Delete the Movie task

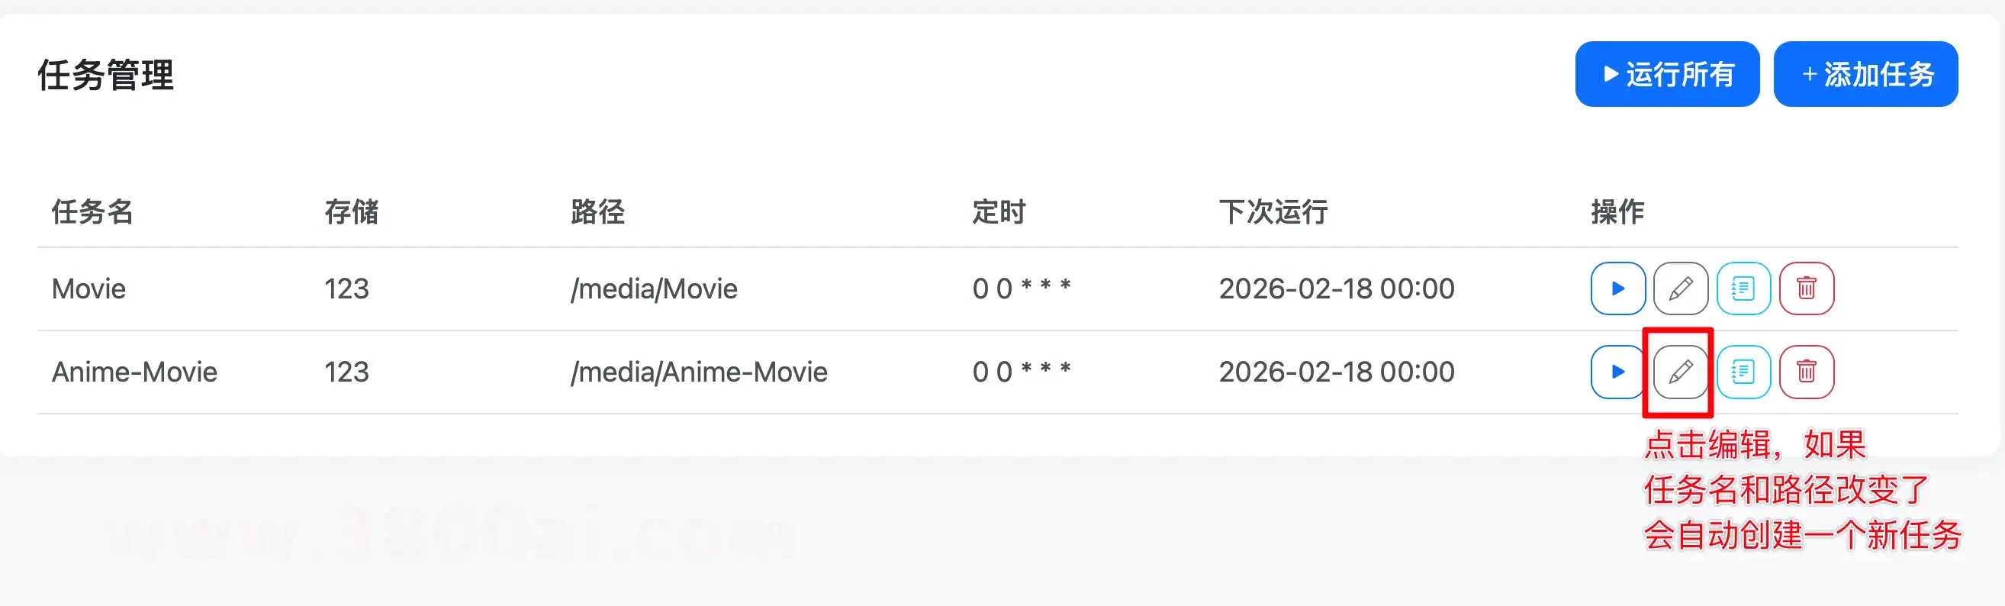point(1806,289)
